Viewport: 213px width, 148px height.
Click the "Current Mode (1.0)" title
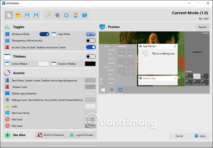pyautogui.click(x=190, y=13)
